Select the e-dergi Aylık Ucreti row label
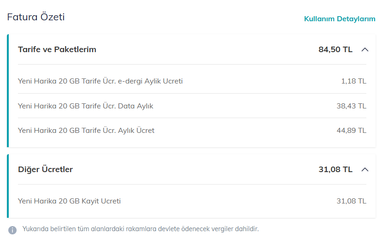 click(100, 81)
